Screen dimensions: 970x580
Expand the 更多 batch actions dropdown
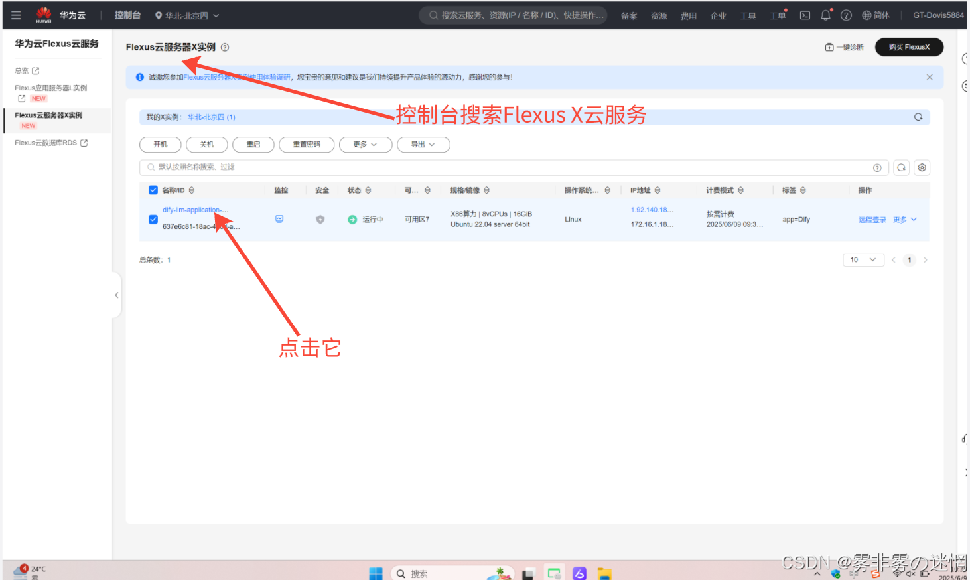click(365, 145)
